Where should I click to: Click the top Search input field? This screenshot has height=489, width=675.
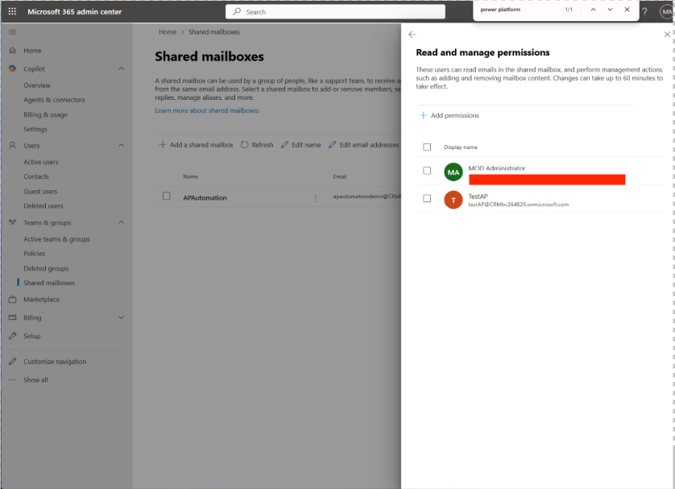coord(335,12)
